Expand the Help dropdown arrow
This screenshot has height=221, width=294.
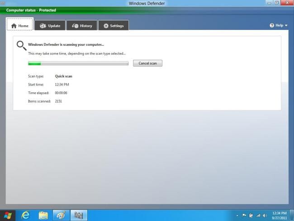286,25
